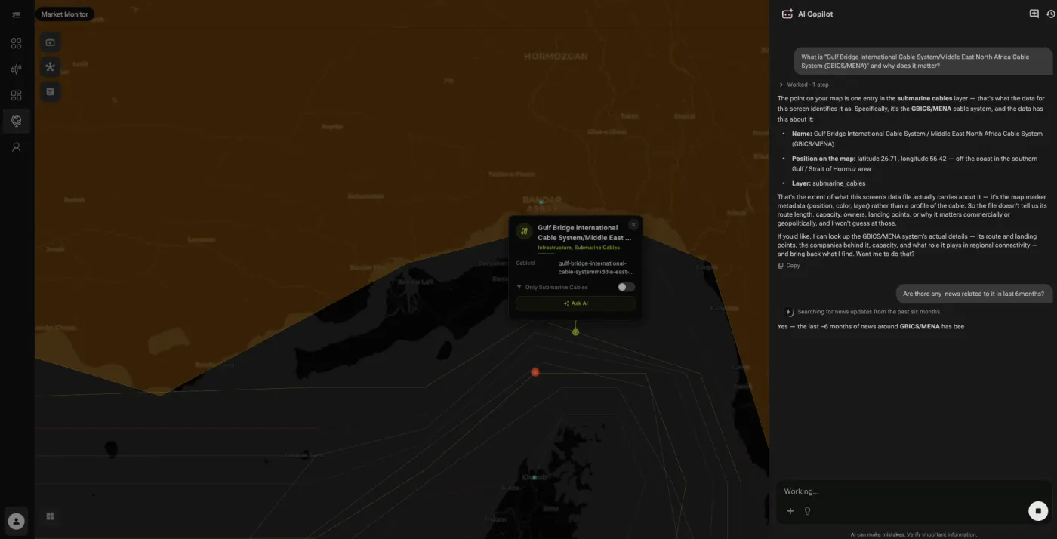Open the notes document map tool

coord(51,91)
